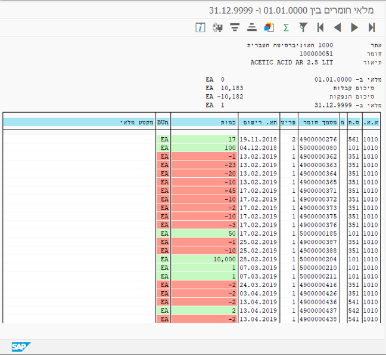The image size is (386, 355).
Task: Open material document 4900000387
Action: (x=318, y=242)
